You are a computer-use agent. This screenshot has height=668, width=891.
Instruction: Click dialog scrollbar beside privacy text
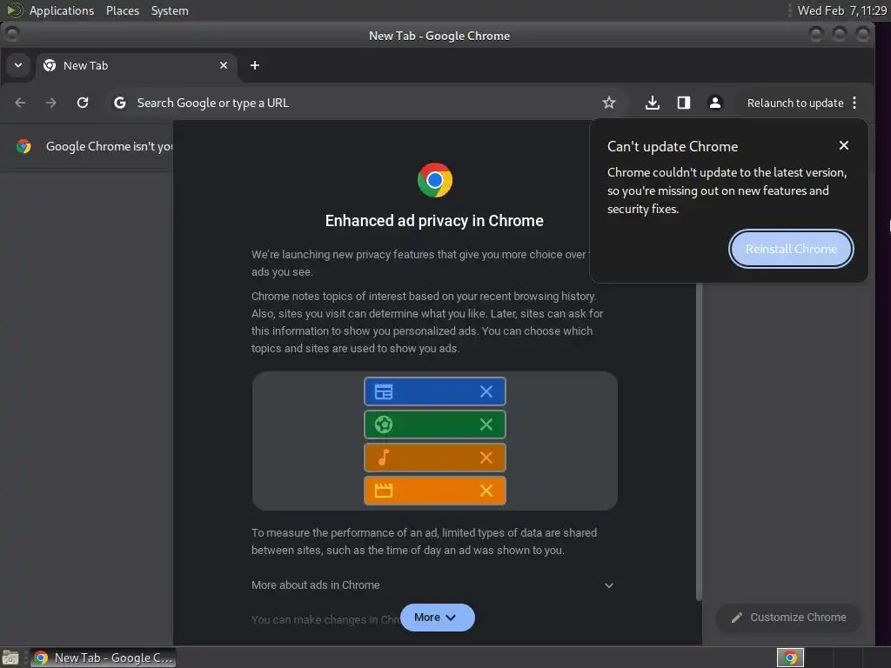coord(699,440)
